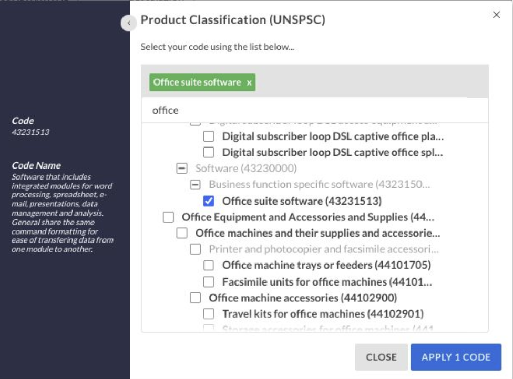
Task: Select the Office suite software tree label
Action: coord(302,201)
